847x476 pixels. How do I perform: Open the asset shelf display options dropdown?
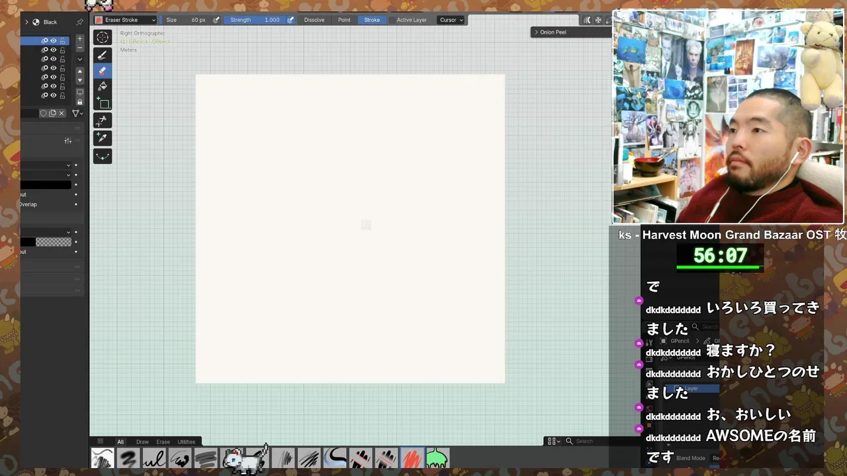click(x=553, y=441)
